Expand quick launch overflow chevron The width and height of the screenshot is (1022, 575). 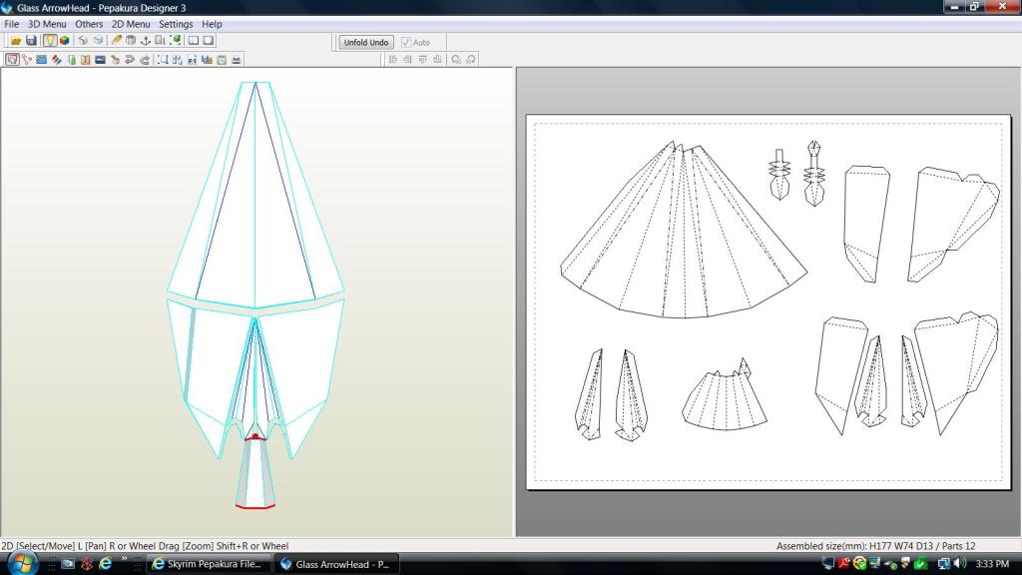click(x=124, y=559)
